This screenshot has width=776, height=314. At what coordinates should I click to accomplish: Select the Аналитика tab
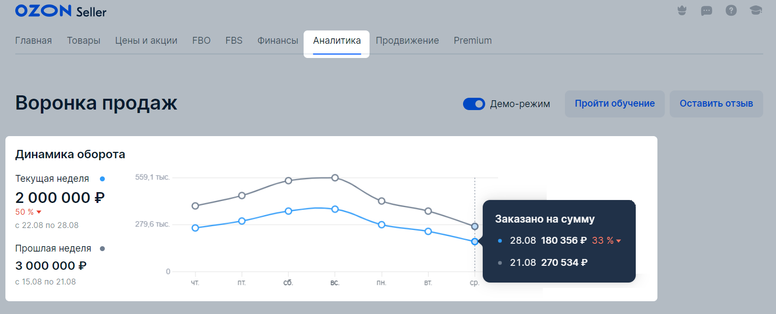[x=337, y=41]
